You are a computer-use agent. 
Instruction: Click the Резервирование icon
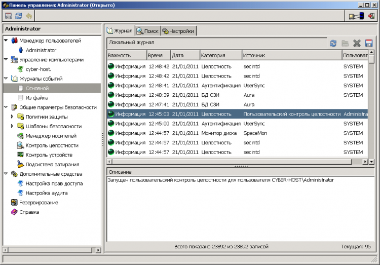[x=14, y=202]
